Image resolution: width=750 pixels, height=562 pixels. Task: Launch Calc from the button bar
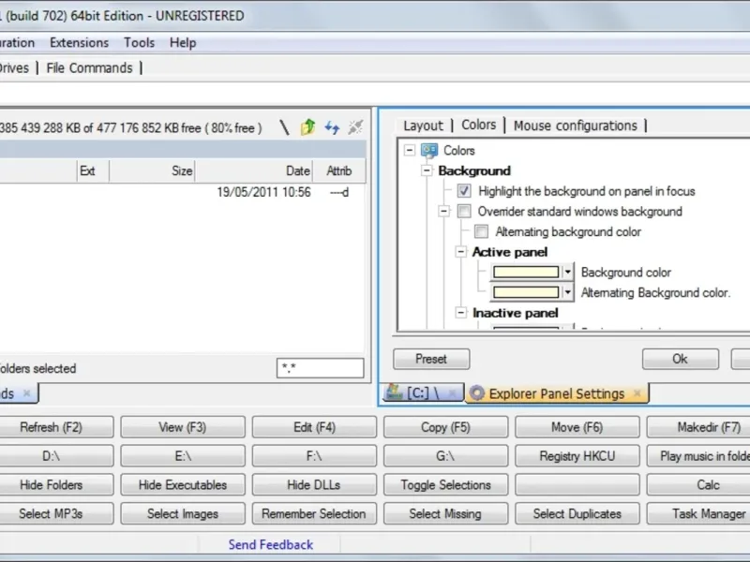[698, 484]
